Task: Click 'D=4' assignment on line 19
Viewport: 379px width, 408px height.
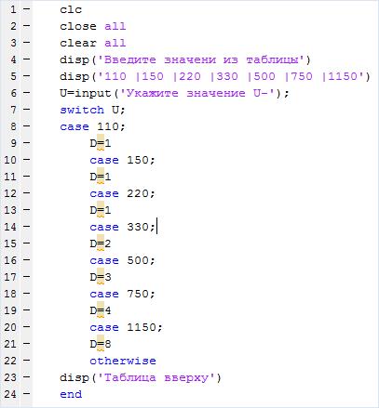Action: coord(101,310)
